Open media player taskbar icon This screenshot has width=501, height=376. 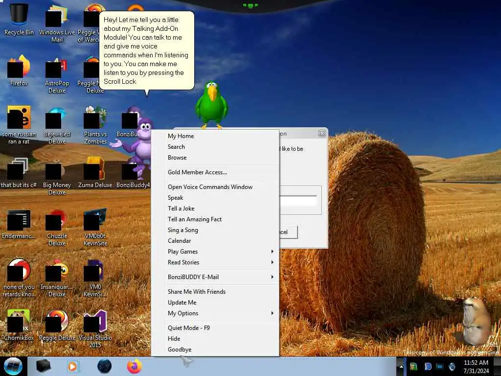pyautogui.click(x=73, y=366)
